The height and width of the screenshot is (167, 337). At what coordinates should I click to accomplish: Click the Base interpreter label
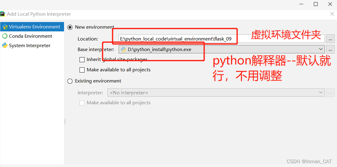pyautogui.click(x=96, y=49)
